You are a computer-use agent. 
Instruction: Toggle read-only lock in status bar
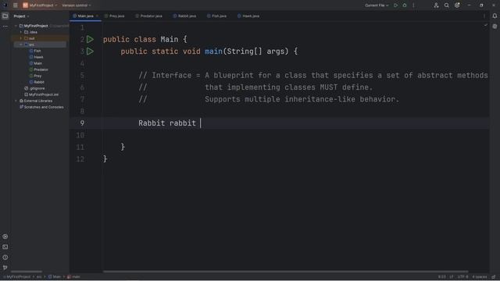click(494, 277)
